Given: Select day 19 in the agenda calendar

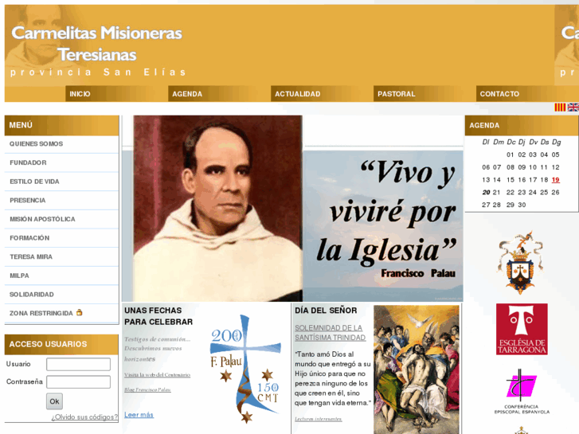Looking at the screenshot, I should (555, 180).
